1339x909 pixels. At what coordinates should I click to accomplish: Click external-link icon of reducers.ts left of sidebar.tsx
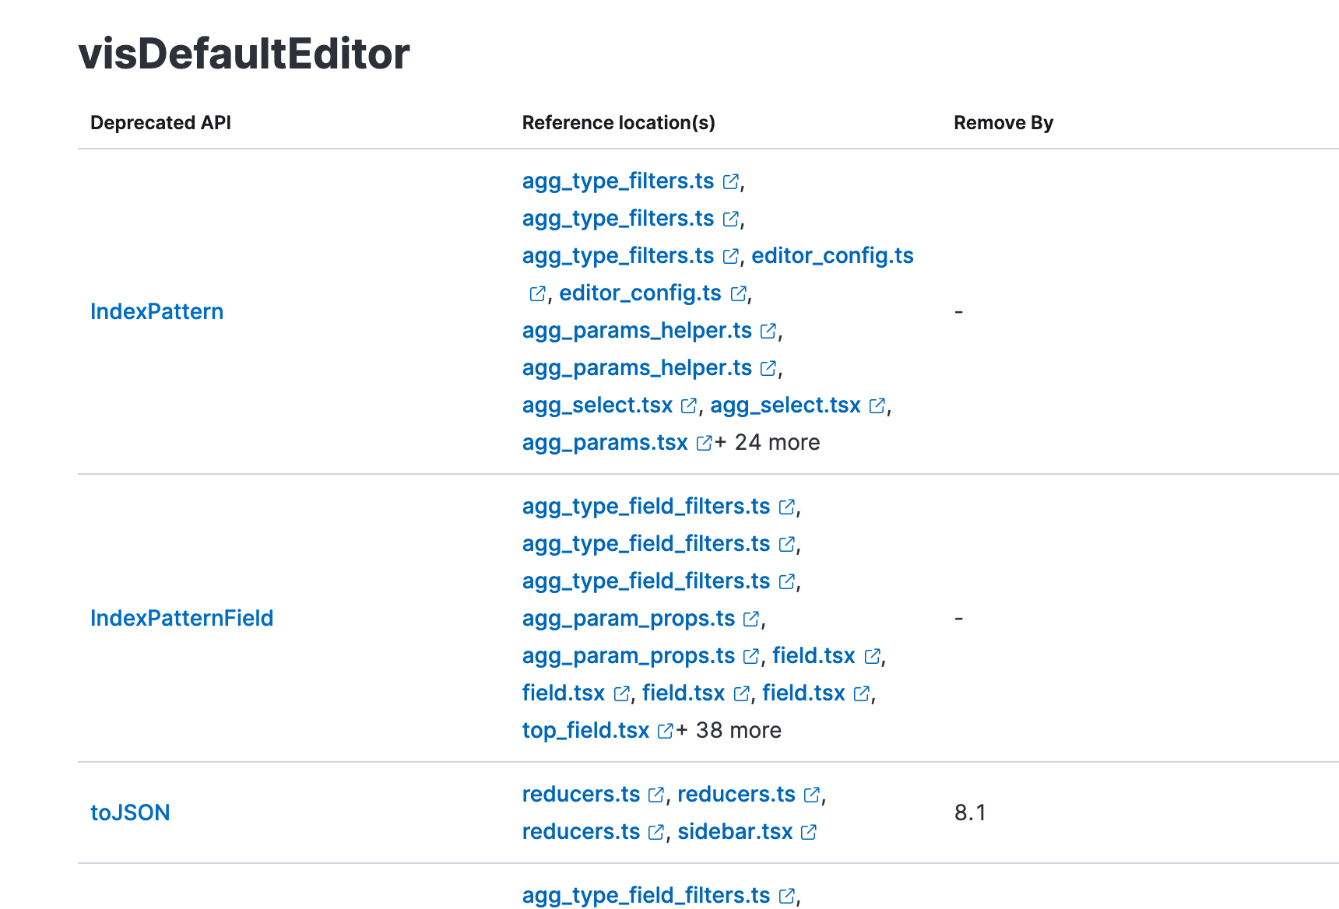coord(656,832)
